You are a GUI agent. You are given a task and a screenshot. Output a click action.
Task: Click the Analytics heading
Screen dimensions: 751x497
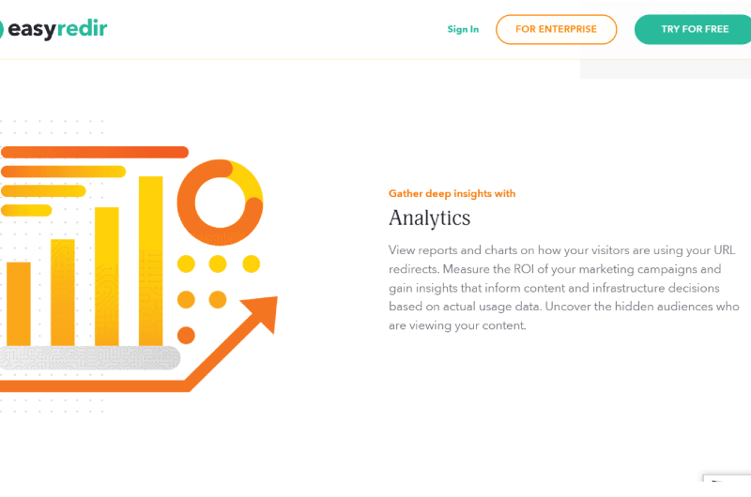pos(430,218)
